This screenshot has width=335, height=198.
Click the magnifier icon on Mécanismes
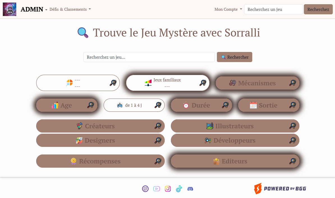pyautogui.click(x=293, y=83)
